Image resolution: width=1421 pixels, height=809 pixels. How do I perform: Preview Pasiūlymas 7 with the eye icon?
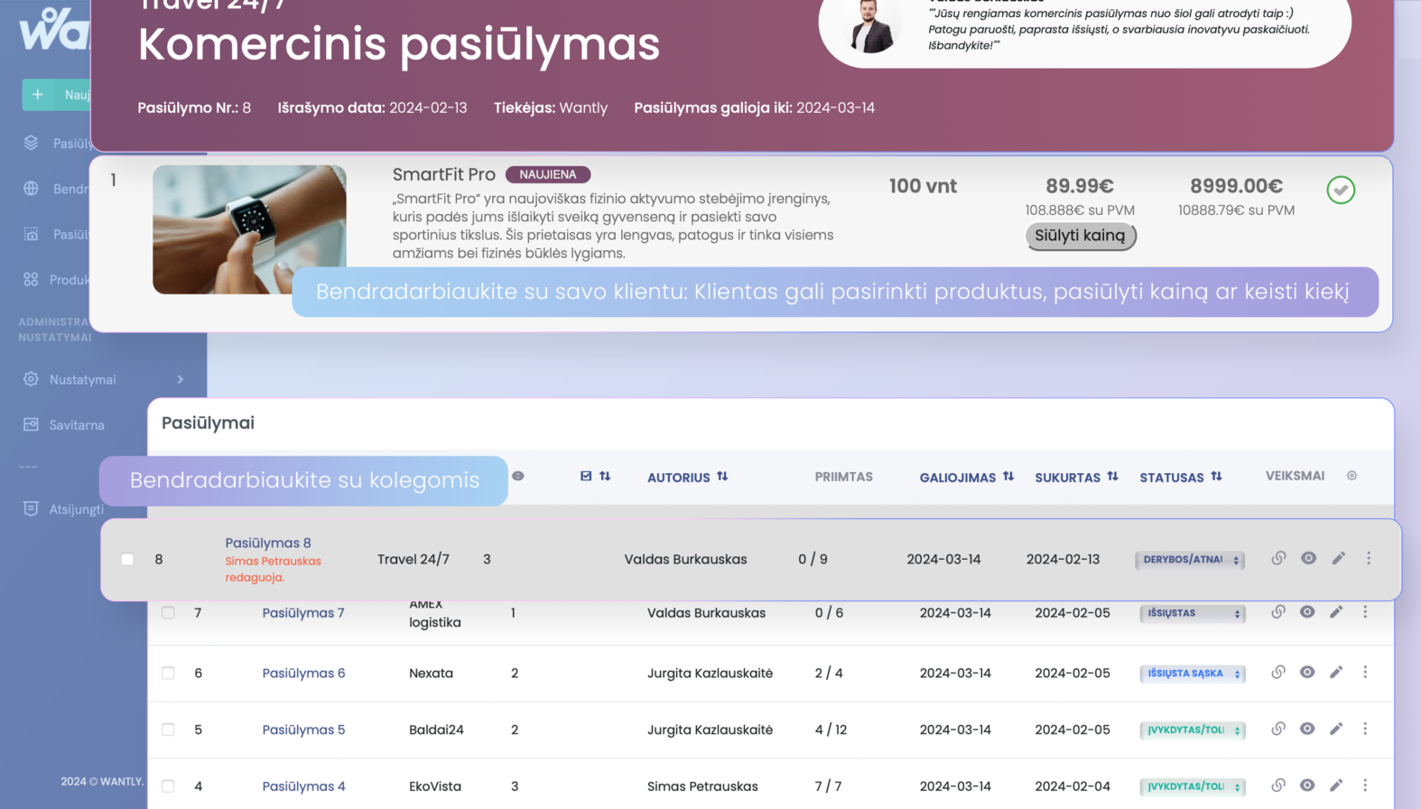(x=1307, y=612)
